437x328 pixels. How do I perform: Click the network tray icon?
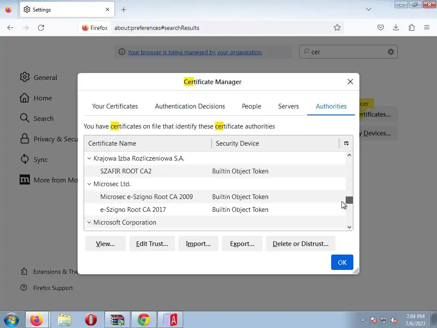[x=384, y=320]
